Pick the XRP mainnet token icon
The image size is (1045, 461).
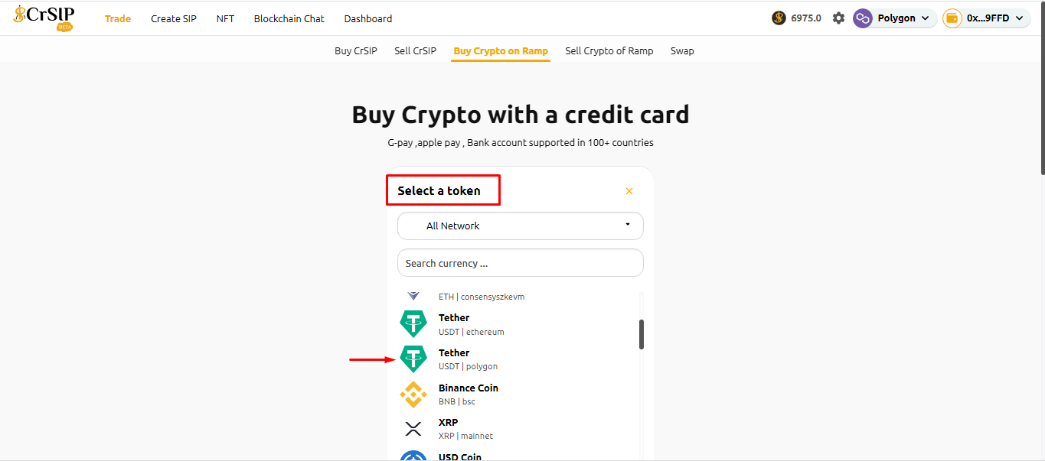[x=413, y=429]
